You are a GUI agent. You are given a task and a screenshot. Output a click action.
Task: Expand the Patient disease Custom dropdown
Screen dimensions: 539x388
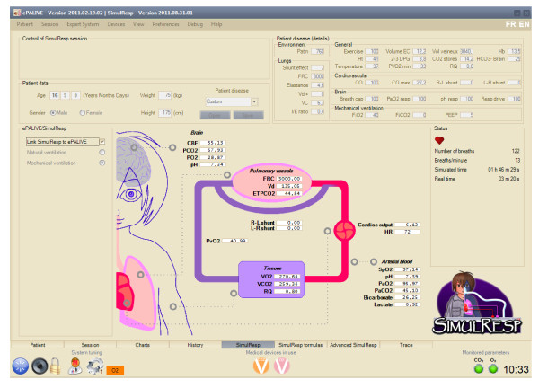(x=254, y=101)
